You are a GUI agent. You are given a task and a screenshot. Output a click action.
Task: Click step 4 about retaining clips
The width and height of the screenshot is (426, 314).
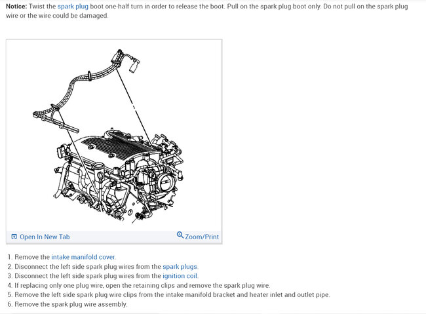tap(142, 285)
